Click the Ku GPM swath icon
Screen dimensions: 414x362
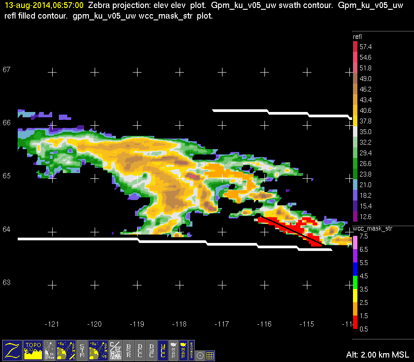tap(66, 350)
